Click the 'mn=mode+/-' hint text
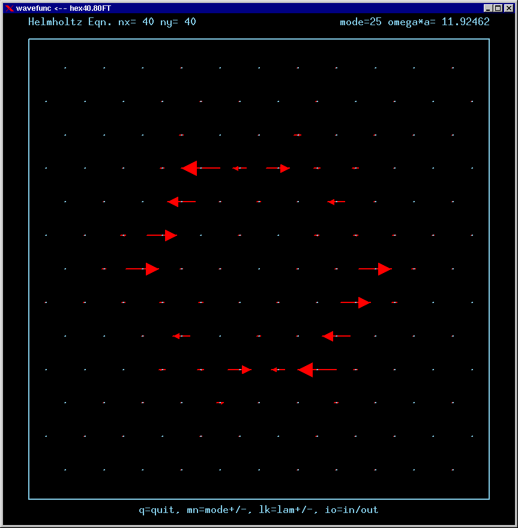 point(219,510)
